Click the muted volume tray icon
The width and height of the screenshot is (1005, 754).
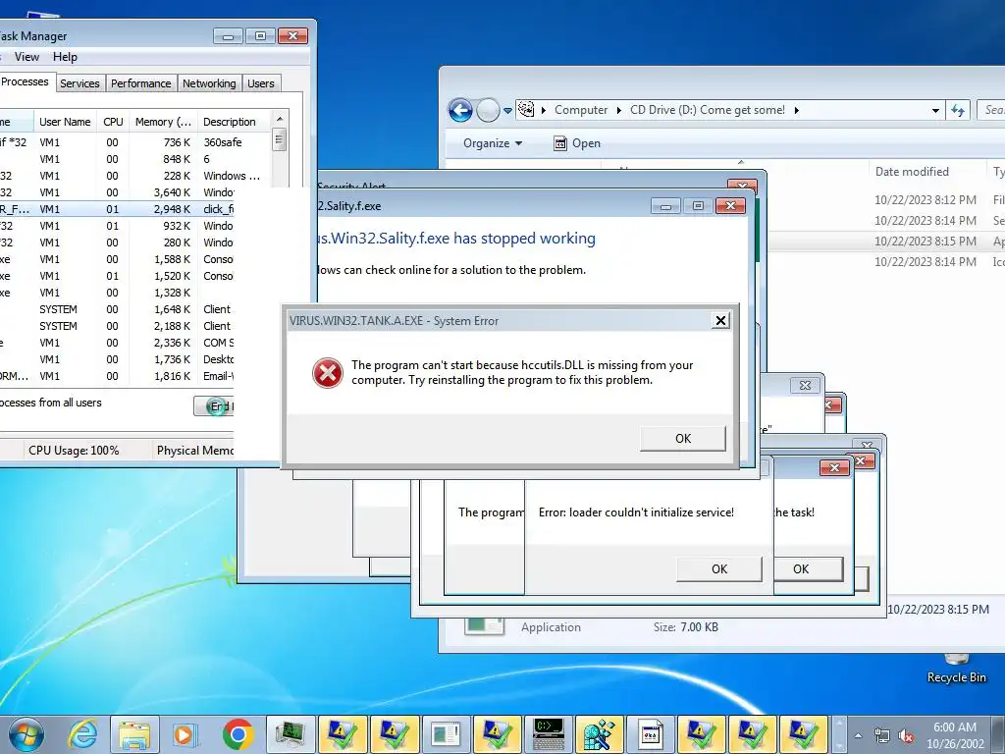(x=906, y=735)
